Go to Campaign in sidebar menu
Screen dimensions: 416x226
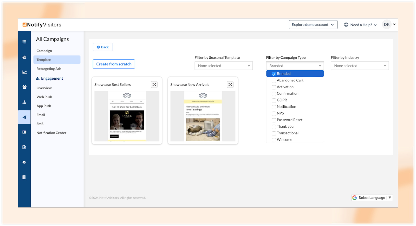click(44, 51)
